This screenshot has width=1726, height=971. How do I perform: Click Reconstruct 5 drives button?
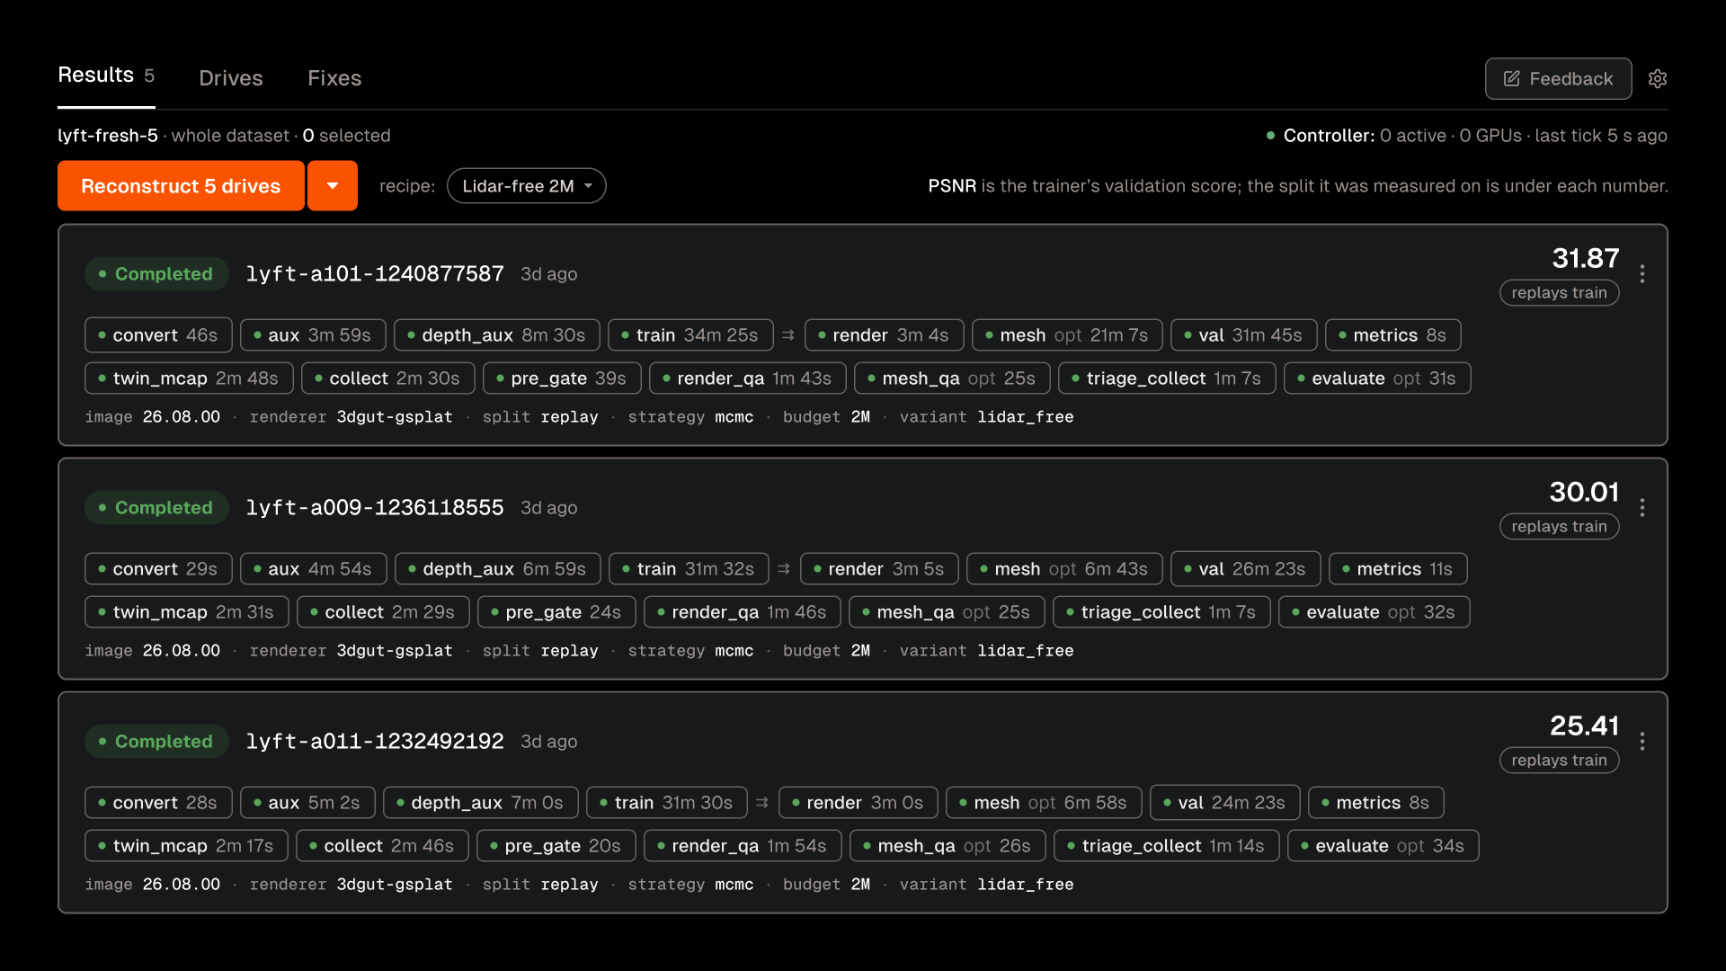tap(181, 186)
